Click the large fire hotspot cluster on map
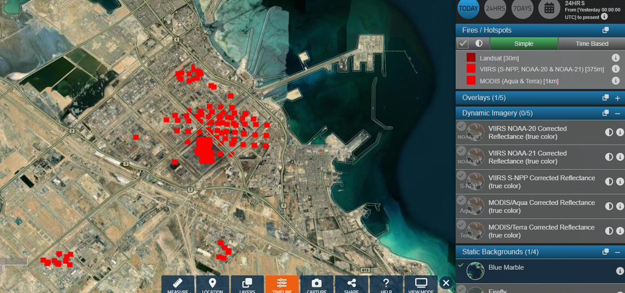 pos(206,150)
